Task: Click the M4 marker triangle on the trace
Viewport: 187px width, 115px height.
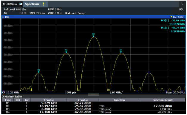Action: pyautogui.click(x=121, y=52)
